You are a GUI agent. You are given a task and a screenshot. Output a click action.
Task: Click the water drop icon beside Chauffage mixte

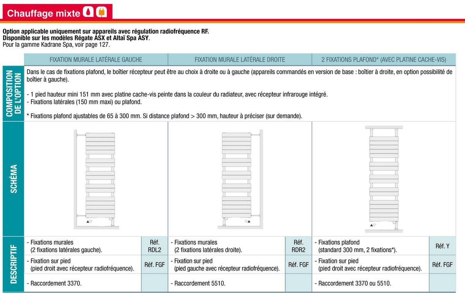pos(88,13)
